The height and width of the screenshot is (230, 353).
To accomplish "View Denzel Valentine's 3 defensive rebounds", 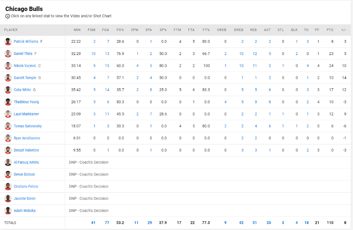I will click(x=242, y=150).
